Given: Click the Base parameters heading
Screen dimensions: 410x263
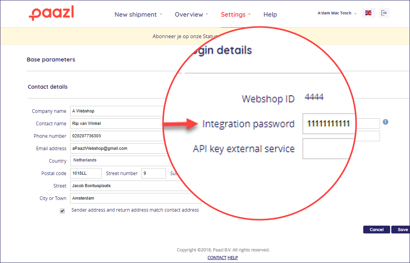Looking at the screenshot, I should coord(51,60).
